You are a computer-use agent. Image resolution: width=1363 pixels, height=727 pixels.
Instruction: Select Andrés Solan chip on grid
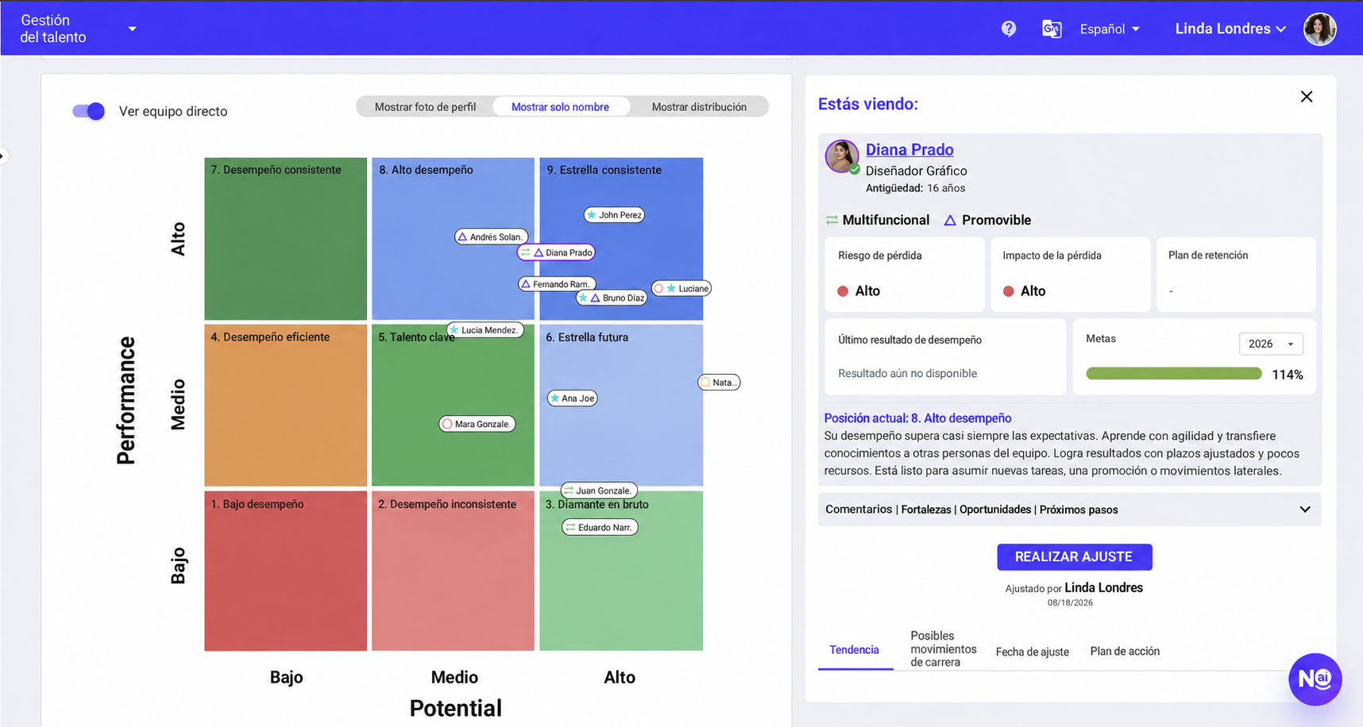[492, 237]
